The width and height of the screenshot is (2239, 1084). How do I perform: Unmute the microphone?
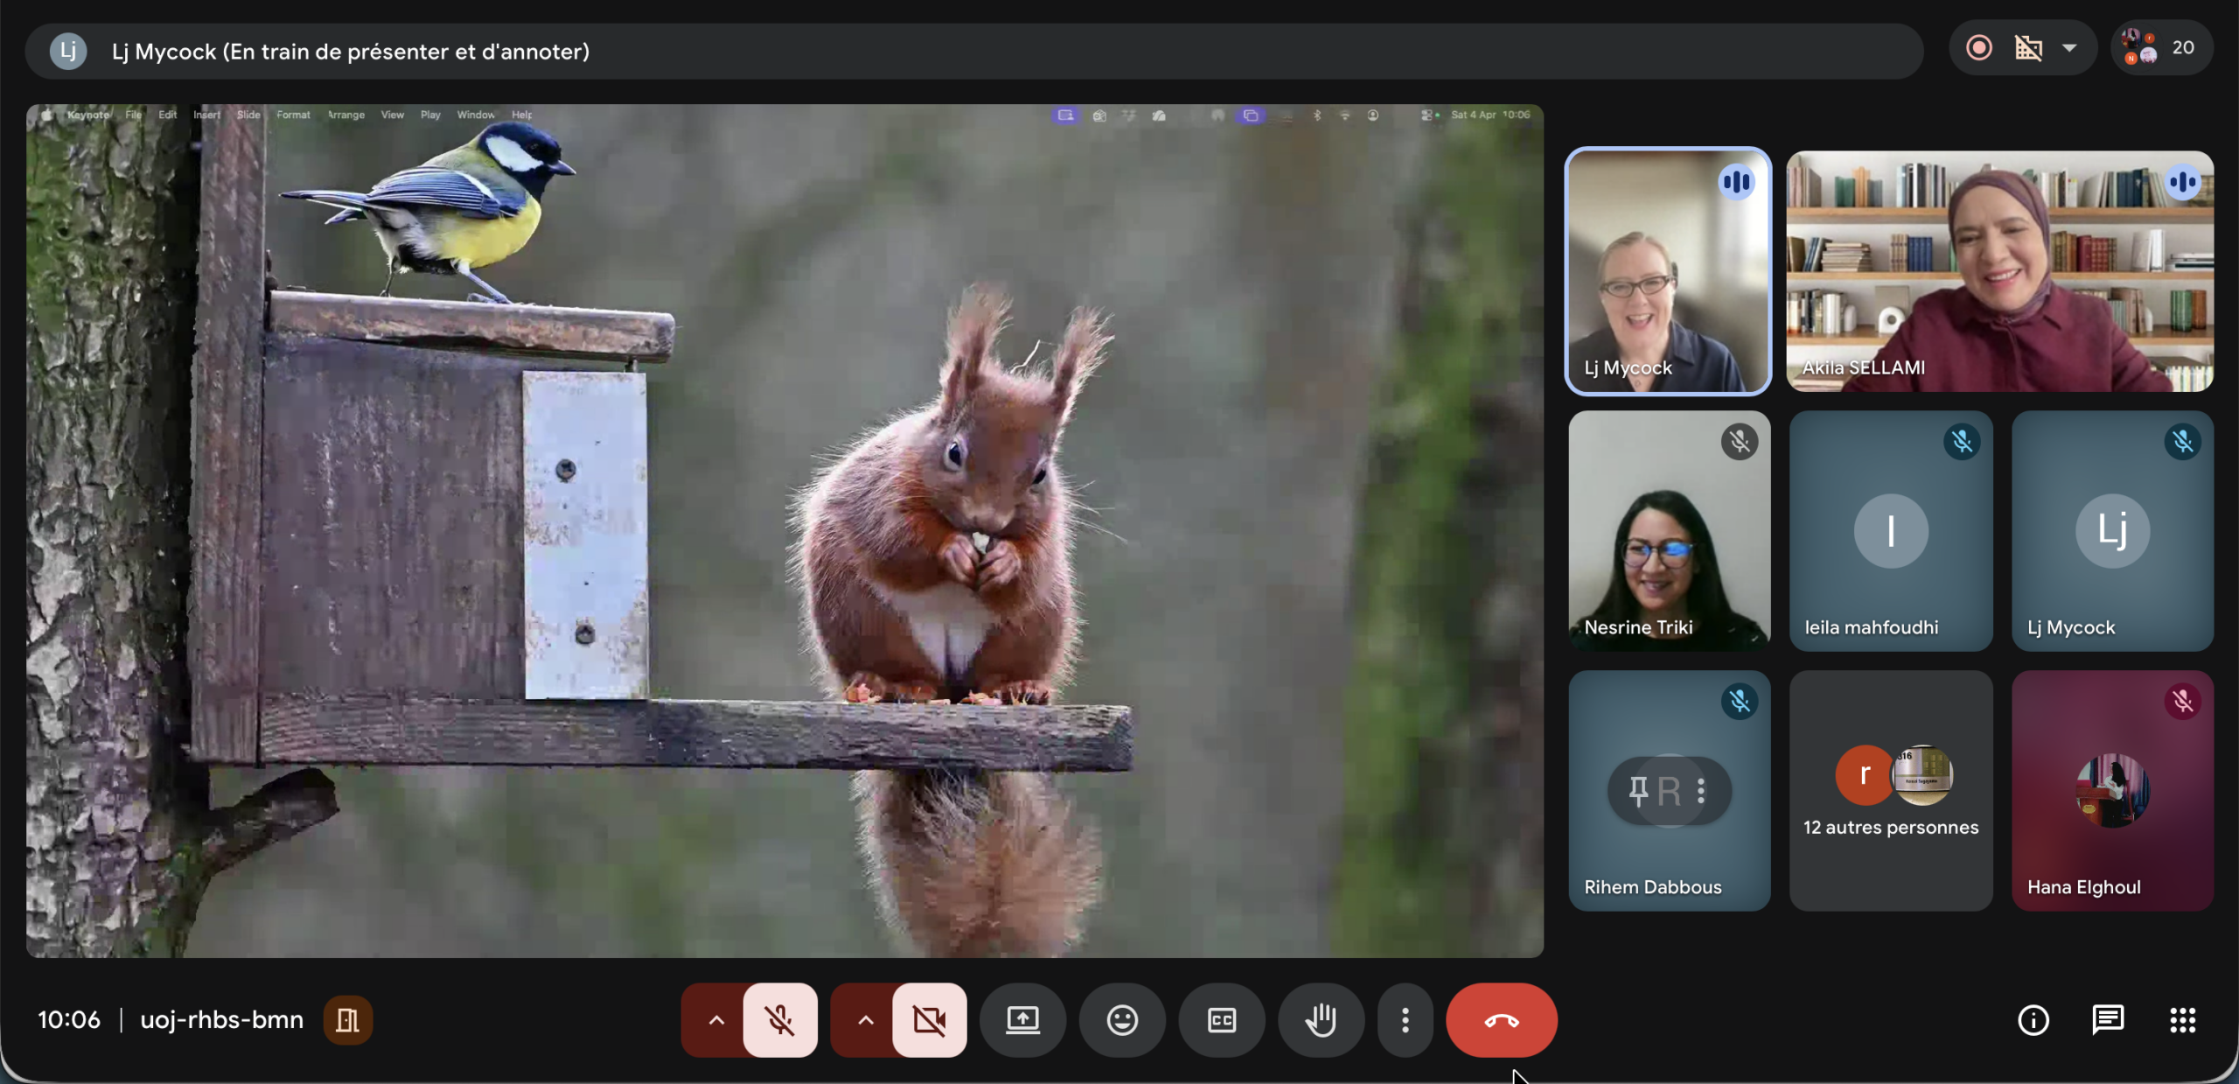[780, 1020]
